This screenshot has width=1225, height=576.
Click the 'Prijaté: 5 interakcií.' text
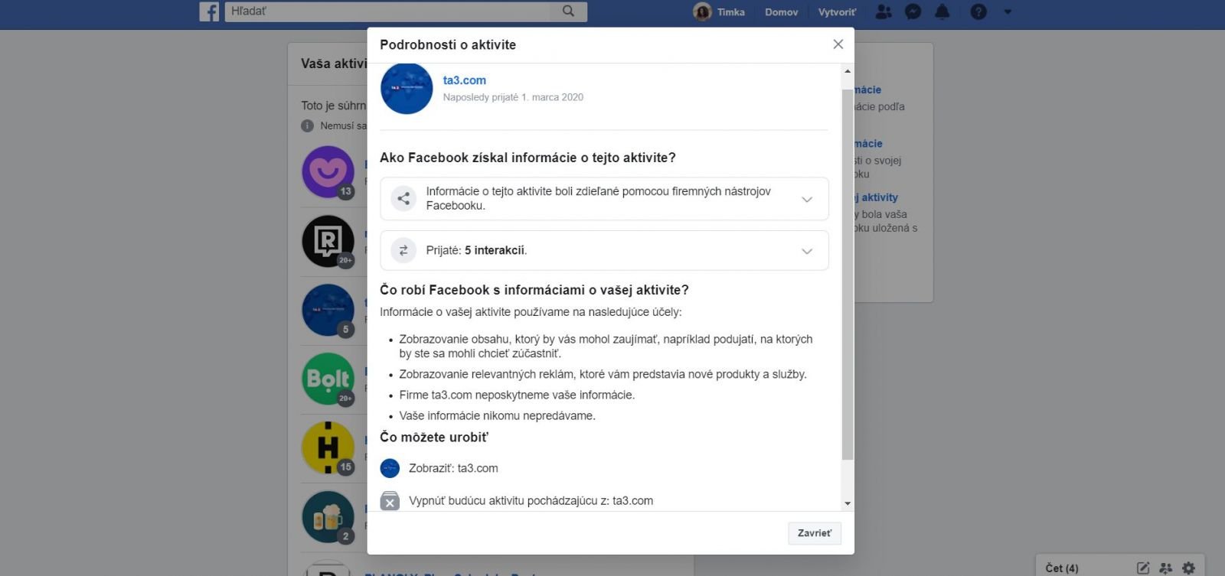click(x=477, y=250)
